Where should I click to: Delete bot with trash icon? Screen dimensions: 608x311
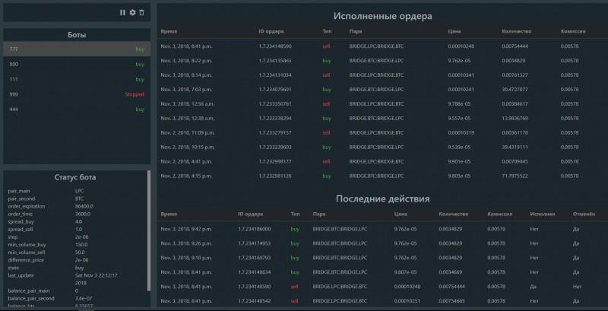pyautogui.click(x=141, y=13)
